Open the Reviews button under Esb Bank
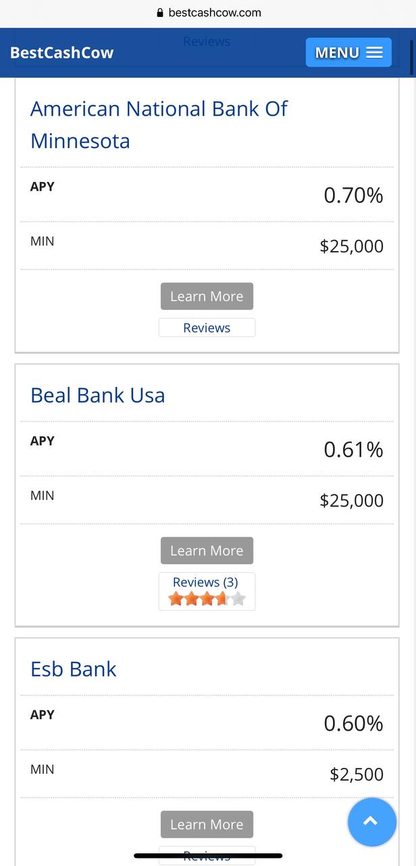The width and height of the screenshot is (416, 866). [x=207, y=855]
